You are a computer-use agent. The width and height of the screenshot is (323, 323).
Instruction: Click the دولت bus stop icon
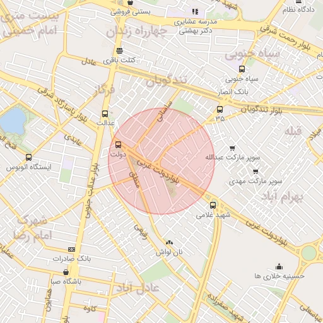[x=118, y=144]
